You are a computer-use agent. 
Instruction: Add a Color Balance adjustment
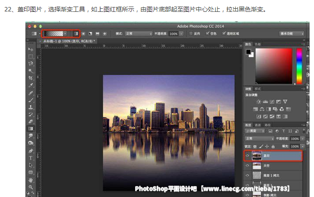click(262, 109)
